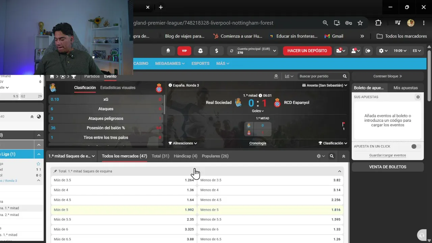Click the HACER UN DEPÓSITO button

(307, 51)
